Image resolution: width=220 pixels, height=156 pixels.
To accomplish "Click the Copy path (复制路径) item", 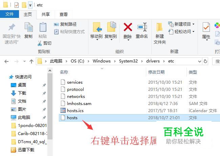I will click(65, 24).
